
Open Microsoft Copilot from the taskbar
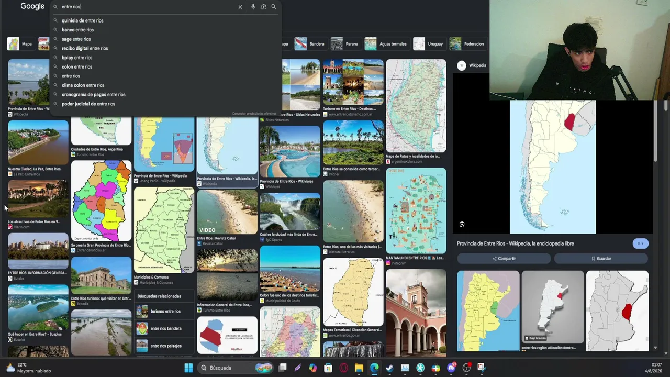pyautogui.click(x=313, y=368)
